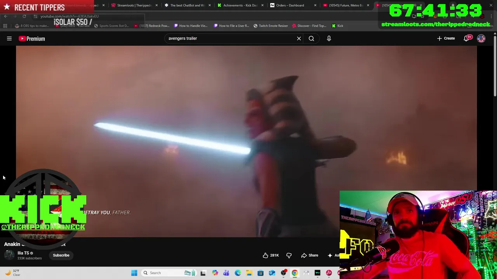The image size is (497, 279).
Task: Reload the page with the refresh icon
Action: click(24, 16)
